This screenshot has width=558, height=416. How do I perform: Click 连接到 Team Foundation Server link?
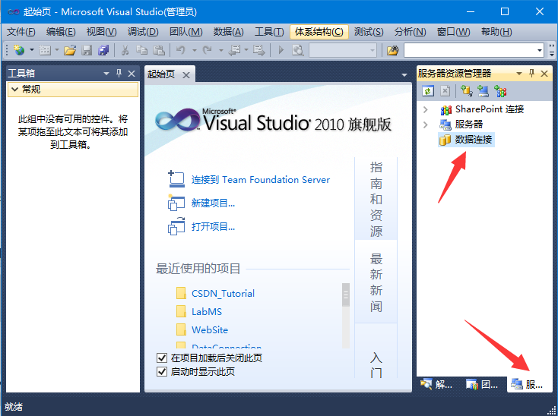tap(261, 180)
